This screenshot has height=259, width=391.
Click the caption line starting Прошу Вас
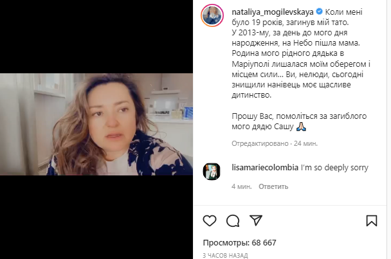click(x=299, y=116)
